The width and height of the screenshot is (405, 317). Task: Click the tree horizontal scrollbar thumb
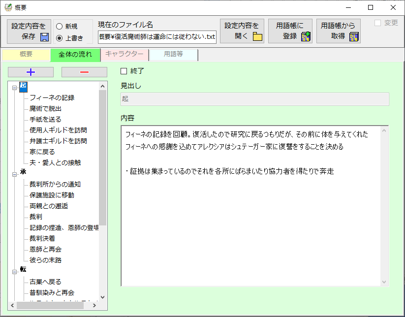click(x=50, y=305)
